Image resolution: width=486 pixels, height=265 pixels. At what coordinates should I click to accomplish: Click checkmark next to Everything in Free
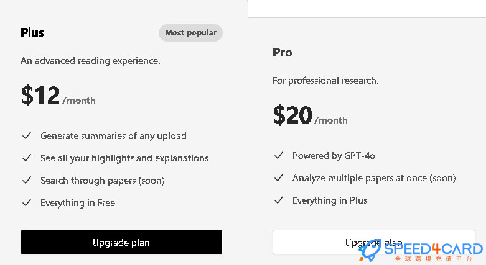(x=27, y=202)
